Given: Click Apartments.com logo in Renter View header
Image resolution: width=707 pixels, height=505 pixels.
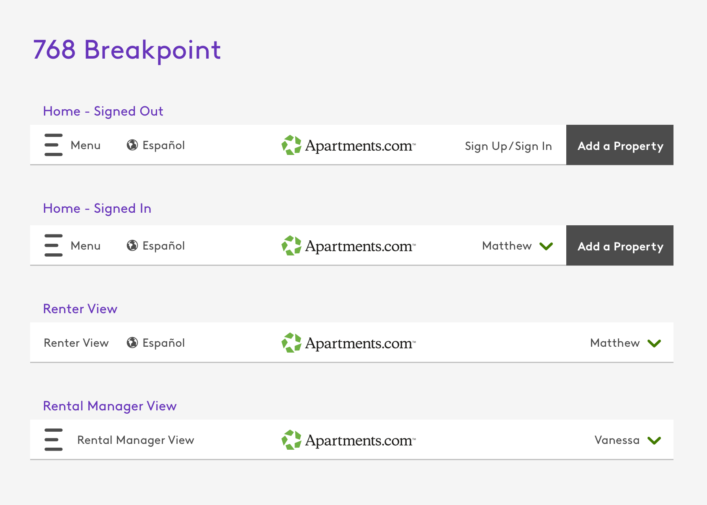Looking at the screenshot, I should tap(348, 343).
